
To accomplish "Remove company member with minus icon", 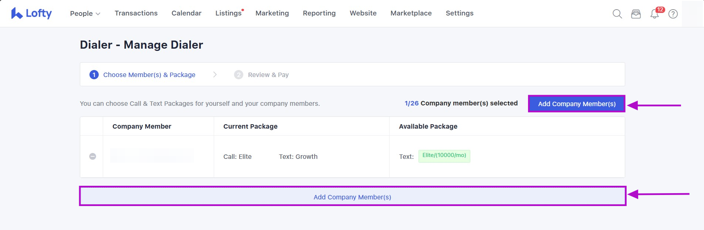I will [x=93, y=156].
